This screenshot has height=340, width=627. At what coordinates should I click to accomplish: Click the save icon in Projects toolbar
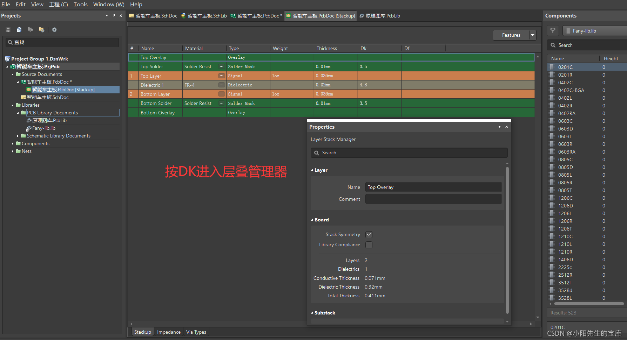(x=8, y=30)
